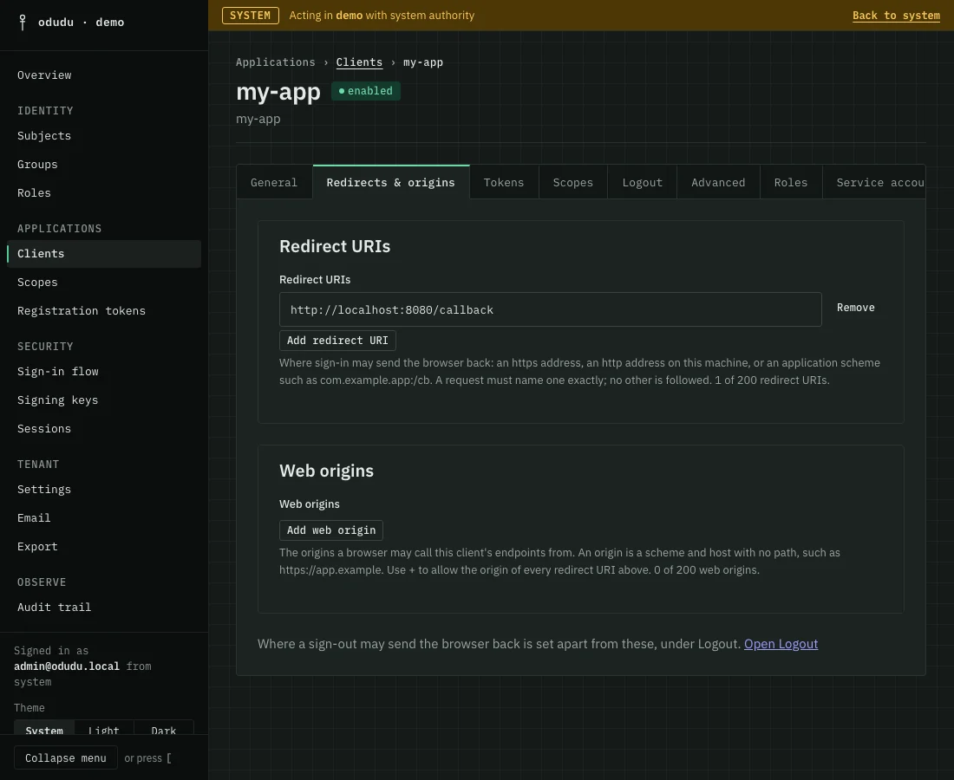This screenshot has height=780, width=954.
Task: Open Scopes under Applications in sidebar
Action: coord(37,282)
